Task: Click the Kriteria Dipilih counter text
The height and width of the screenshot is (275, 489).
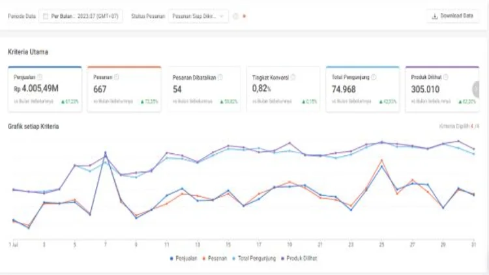Action: (459, 126)
